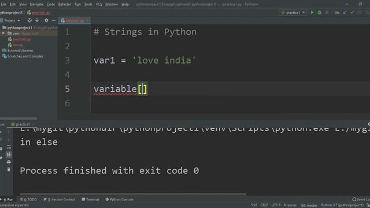Open the Git: master branch popup
Image resolution: width=370 pixels, height=208 pixels.
(308, 205)
